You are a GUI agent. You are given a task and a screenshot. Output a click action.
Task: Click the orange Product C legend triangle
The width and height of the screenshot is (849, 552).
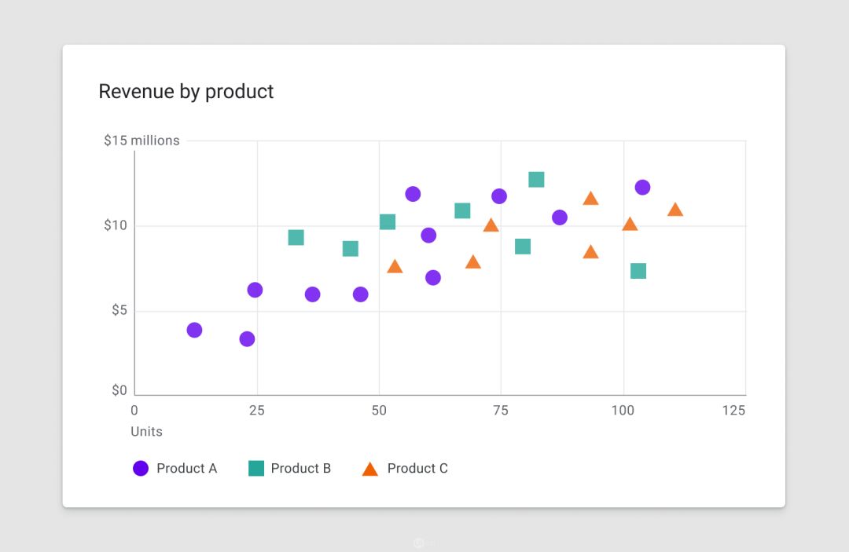click(x=370, y=470)
